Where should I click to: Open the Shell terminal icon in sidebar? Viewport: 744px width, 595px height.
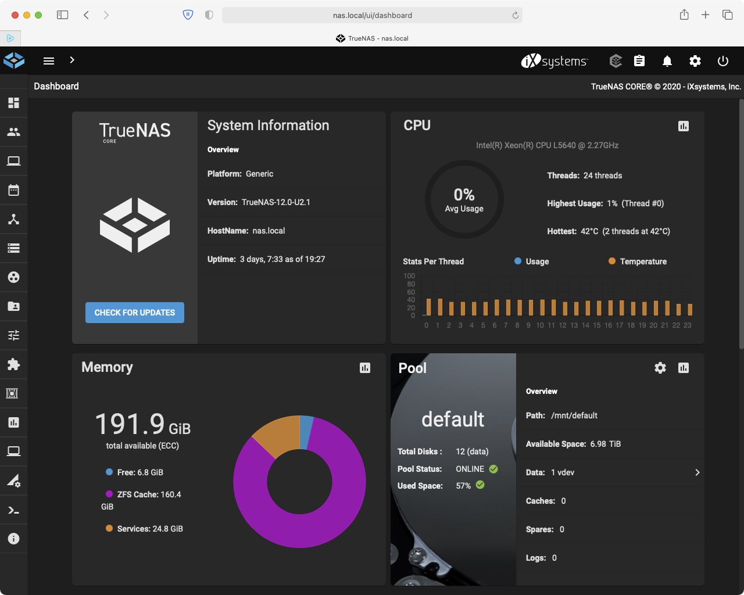tap(13, 510)
